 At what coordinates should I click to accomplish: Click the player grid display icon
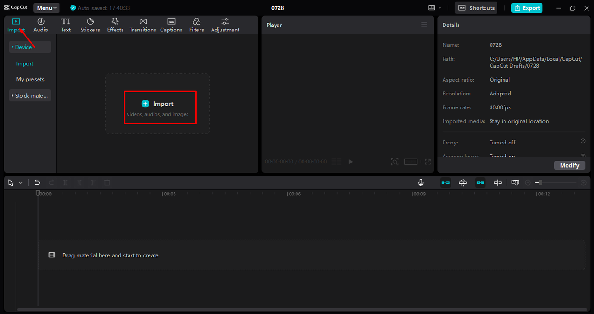337,162
